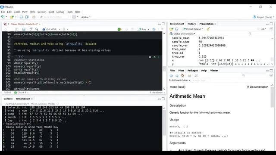Open the recent files dropdown arrow
276x155 pixels.
[16, 17]
